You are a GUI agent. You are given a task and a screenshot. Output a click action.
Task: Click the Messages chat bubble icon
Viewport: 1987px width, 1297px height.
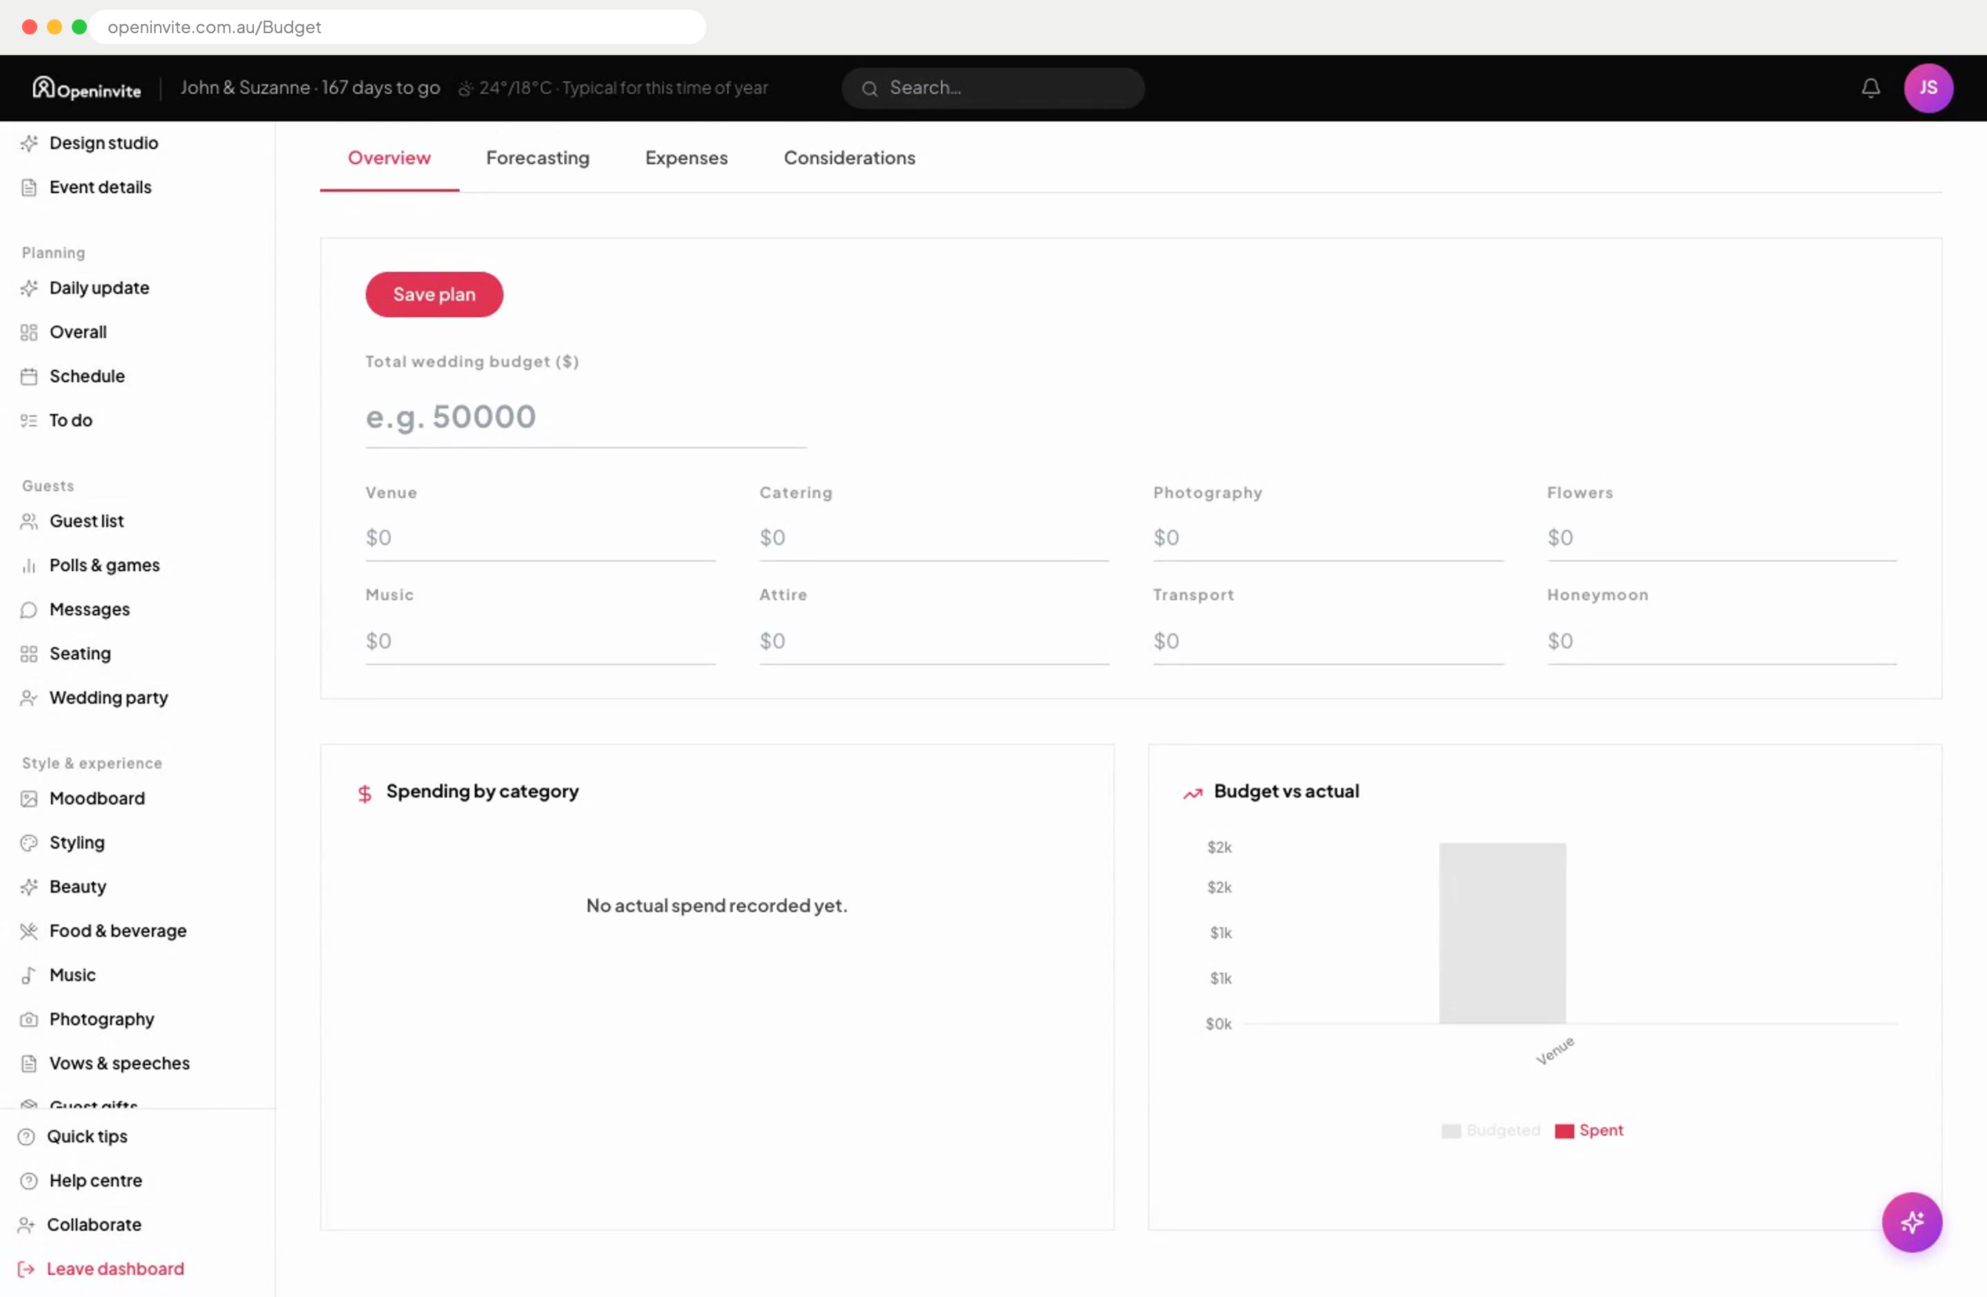(29, 610)
